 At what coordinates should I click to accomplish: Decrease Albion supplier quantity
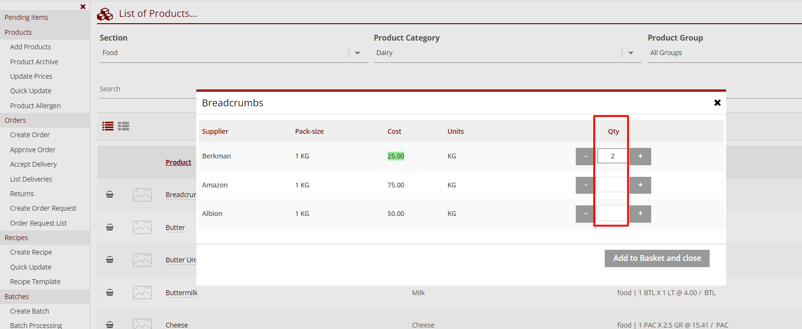(585, 214)
